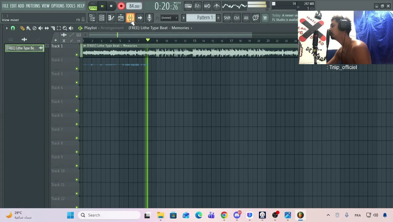The height and width of the screenshot is (222, 393).
Task: Open playlist options arrow menu
Action: click(x=7, y=28)
